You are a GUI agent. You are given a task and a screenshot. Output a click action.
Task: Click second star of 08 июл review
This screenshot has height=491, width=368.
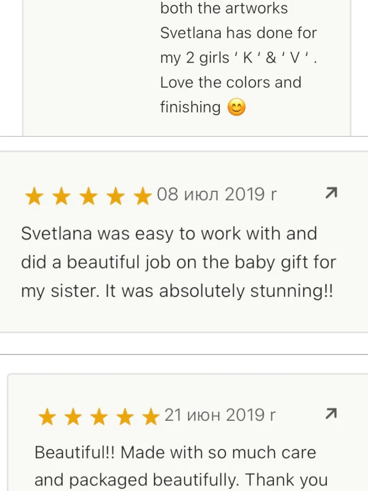61,196
